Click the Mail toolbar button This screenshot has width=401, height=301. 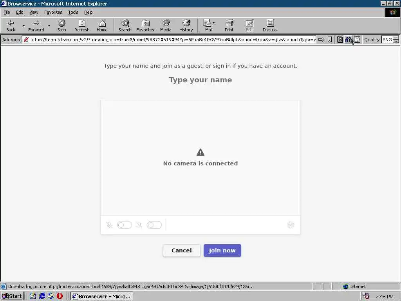pyautogui.click(x=208, y=25)
